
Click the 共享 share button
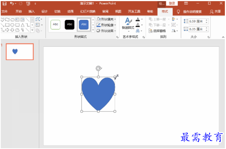pos(215,12)
